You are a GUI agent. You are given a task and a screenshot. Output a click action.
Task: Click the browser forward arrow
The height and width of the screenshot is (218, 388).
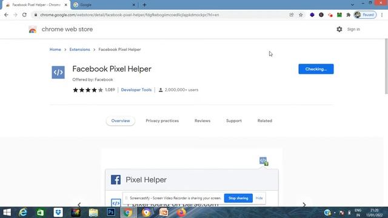click(15, 15)
